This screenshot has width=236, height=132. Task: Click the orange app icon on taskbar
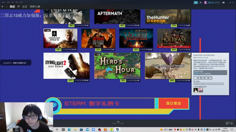105,130
